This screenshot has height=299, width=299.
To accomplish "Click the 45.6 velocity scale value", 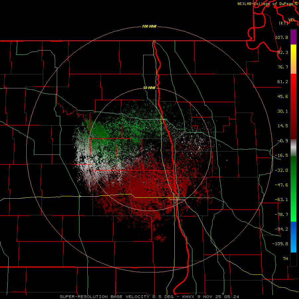I will pyautogui.click(x=283, y=96).
